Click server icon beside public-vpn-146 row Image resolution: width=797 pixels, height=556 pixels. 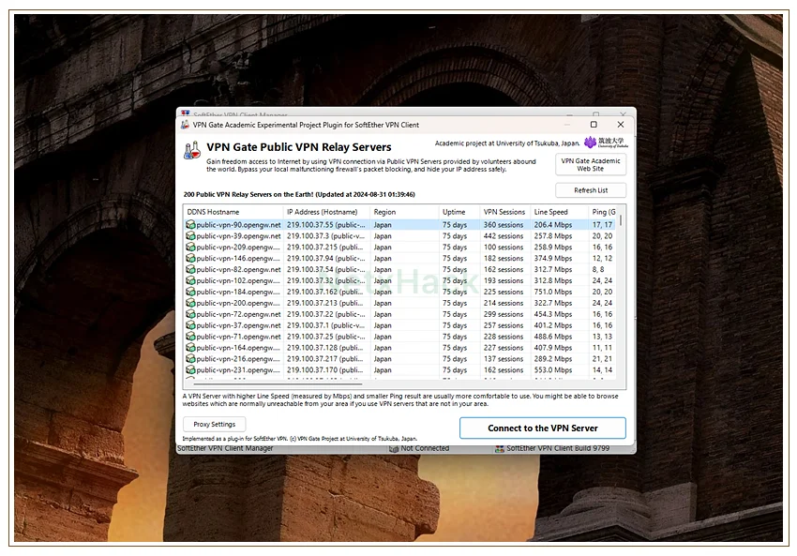point(190,258)
